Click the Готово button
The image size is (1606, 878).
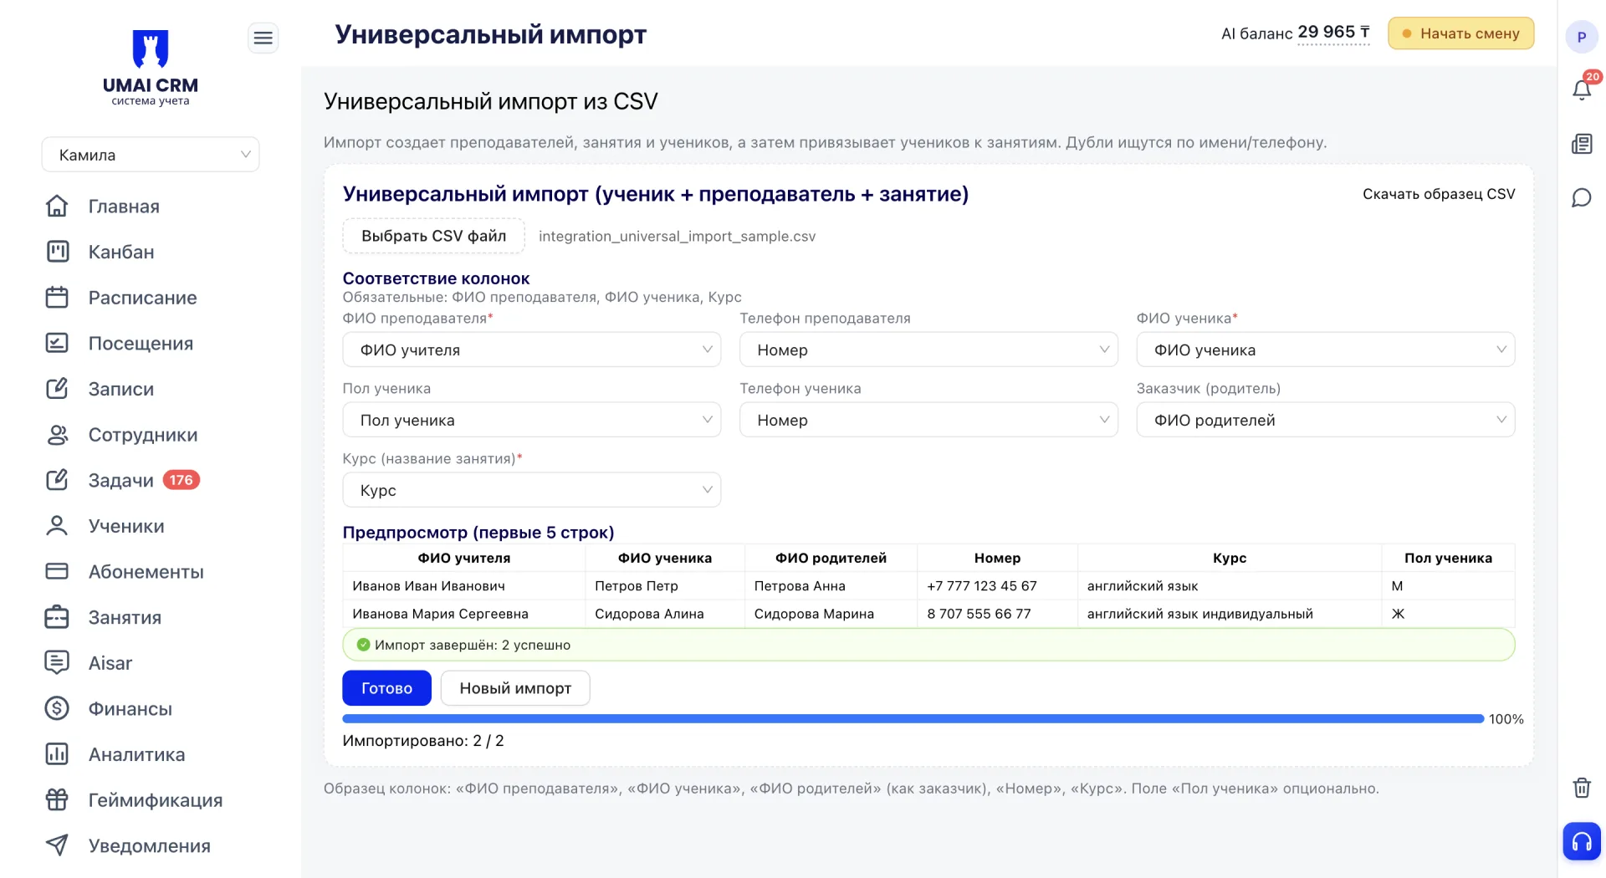[x=386, y=688]
